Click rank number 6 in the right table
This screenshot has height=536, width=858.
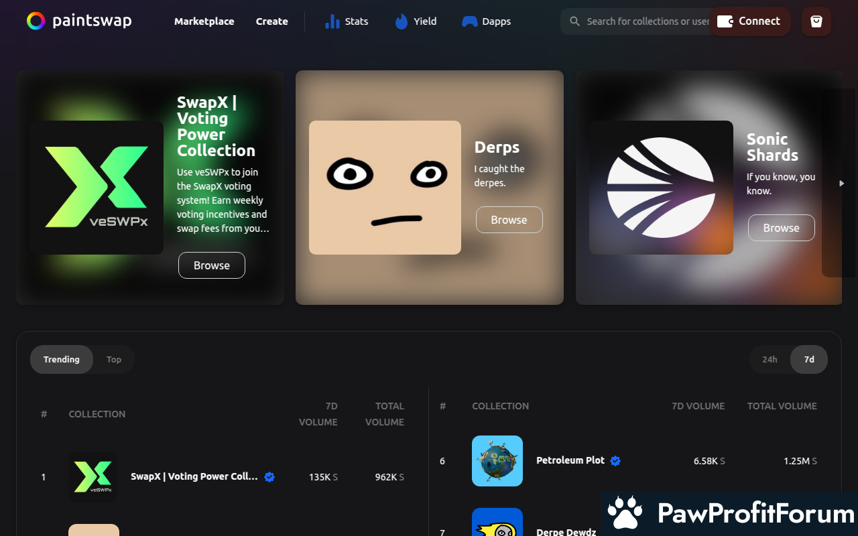pyautogui.click(x=442, y=461)
